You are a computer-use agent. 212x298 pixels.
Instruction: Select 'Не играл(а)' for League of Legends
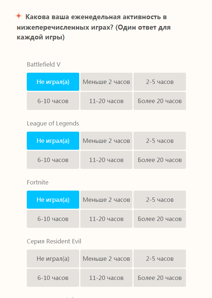point(53,141)
